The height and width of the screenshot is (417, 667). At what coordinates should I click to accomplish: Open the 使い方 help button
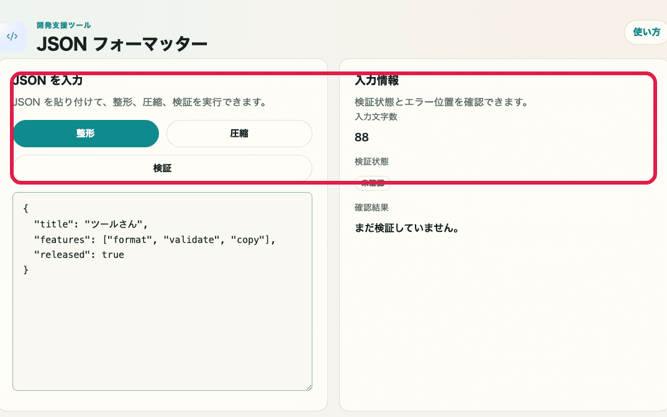pyautogui.click(x=646, y=32)
